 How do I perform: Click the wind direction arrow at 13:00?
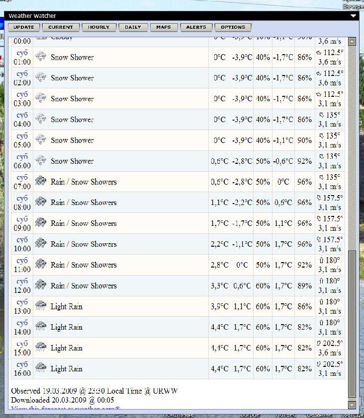pyautogui.click(x=322, y=302)
